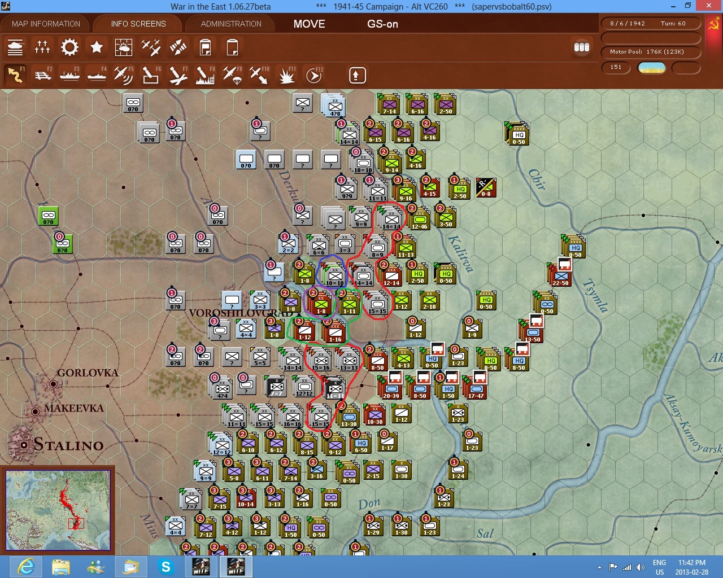Select the F8 Bomb City mode icon

pos(205,75)
